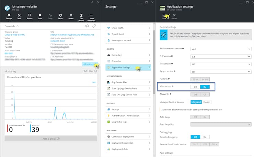The height and width of the screenshot is (157, 254).
Task: Set Always On to On
Action: point(205,95)
